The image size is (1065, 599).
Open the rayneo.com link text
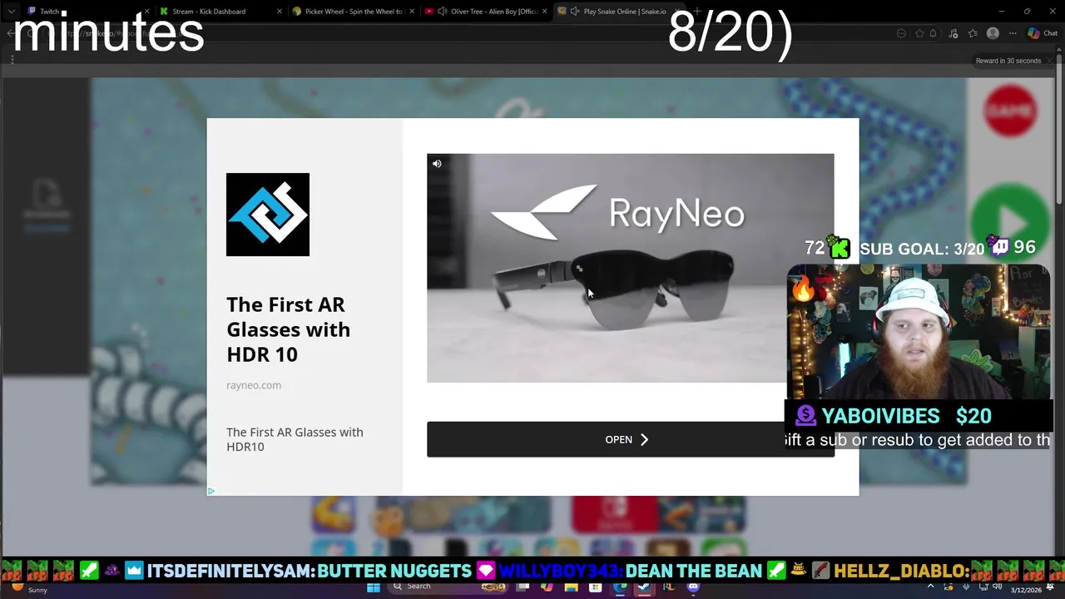click(254, 385)
